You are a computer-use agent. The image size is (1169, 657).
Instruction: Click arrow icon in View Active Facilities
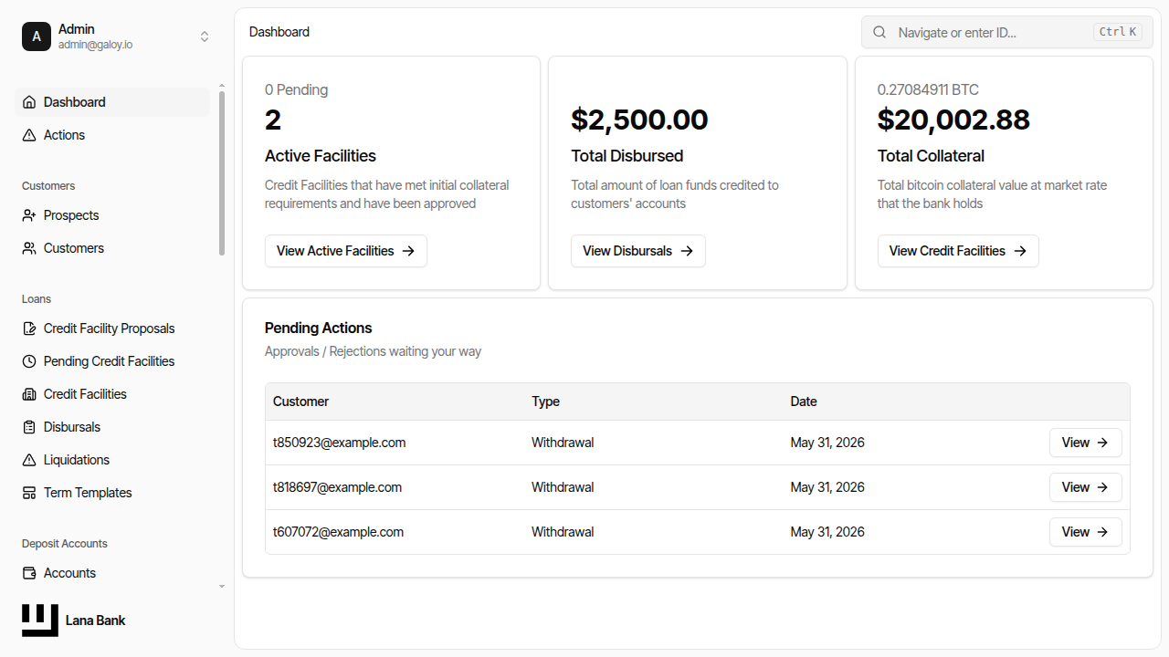click(408, 251)
